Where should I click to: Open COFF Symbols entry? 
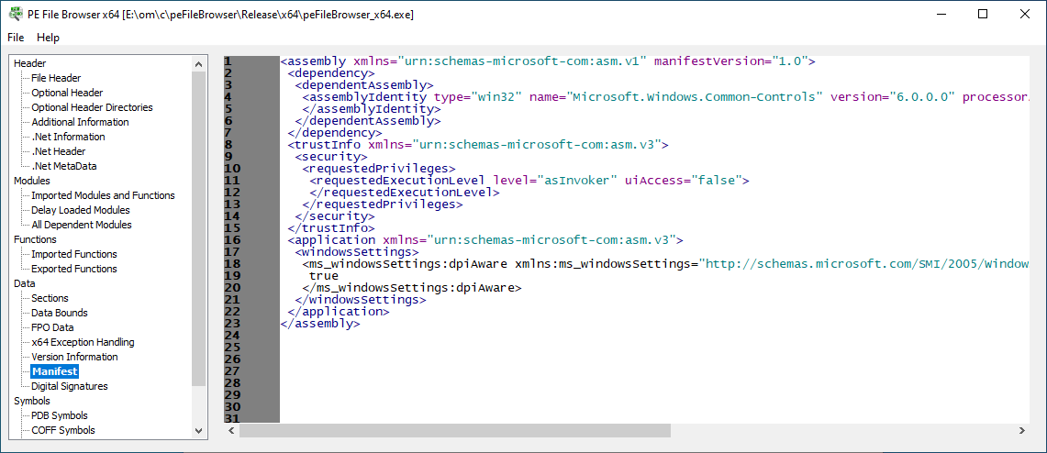click(63, 430)
